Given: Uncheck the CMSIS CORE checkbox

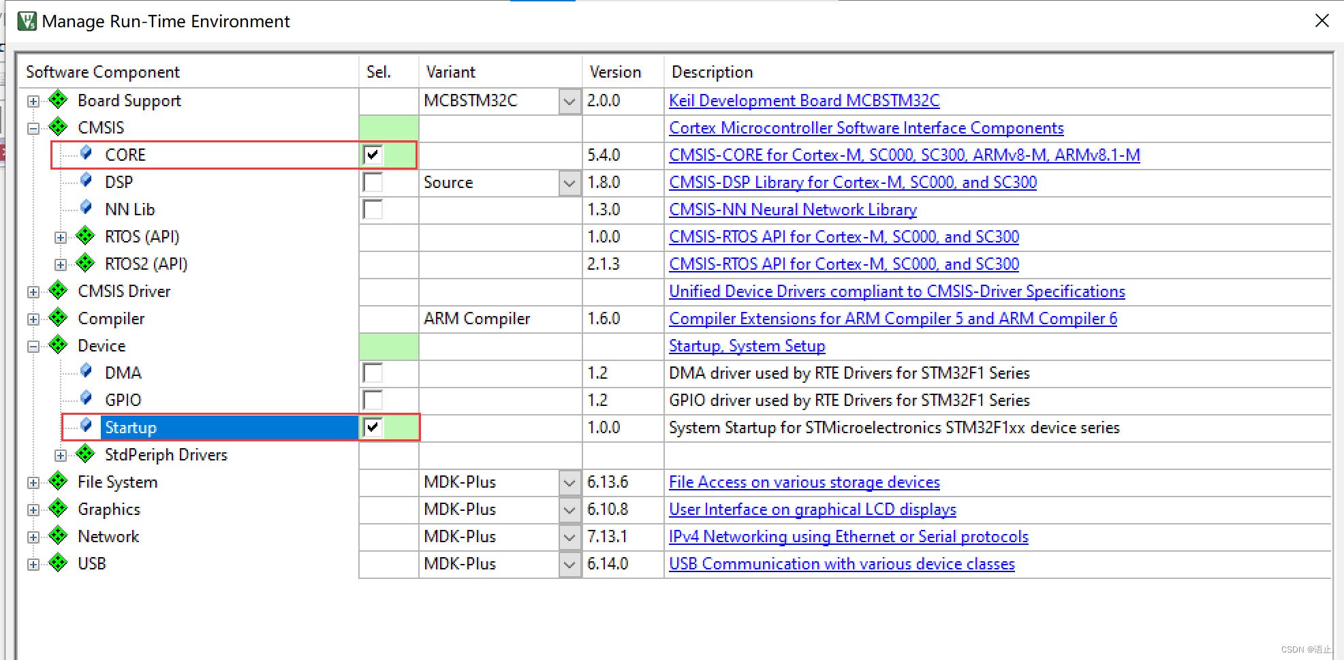Looking at the screenshot, I should (373, 155).
